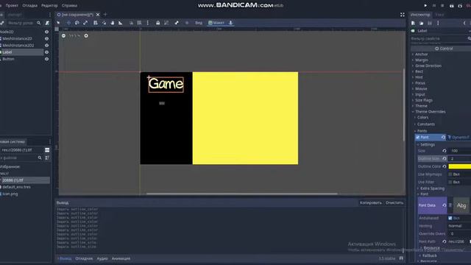
Task: Expand the Rect property group
Action: [419, 71]
